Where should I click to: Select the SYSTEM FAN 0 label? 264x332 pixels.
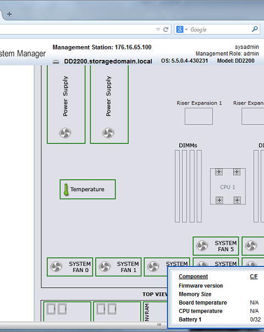[x=80, y=267]
